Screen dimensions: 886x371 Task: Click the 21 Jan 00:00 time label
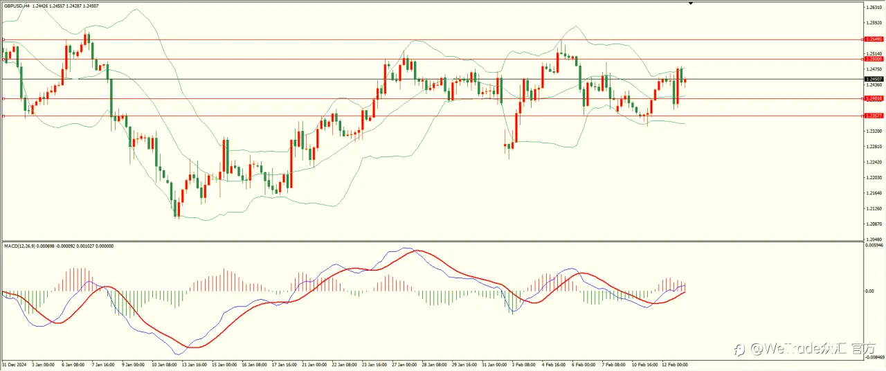[x=315, y=364]
